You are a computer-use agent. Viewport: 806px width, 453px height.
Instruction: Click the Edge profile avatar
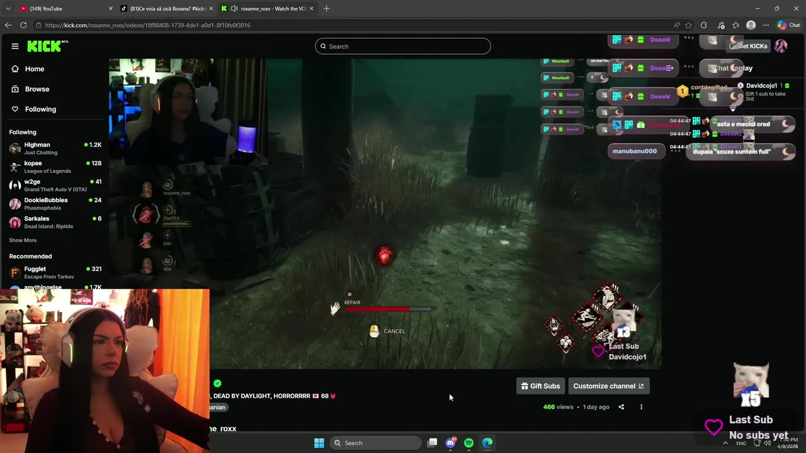coord(751,25)
